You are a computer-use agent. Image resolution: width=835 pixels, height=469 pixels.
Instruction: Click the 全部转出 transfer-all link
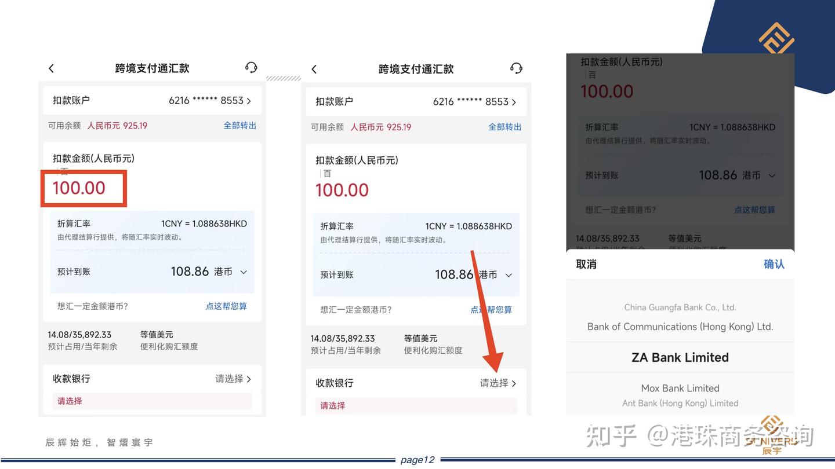point(240,125)
